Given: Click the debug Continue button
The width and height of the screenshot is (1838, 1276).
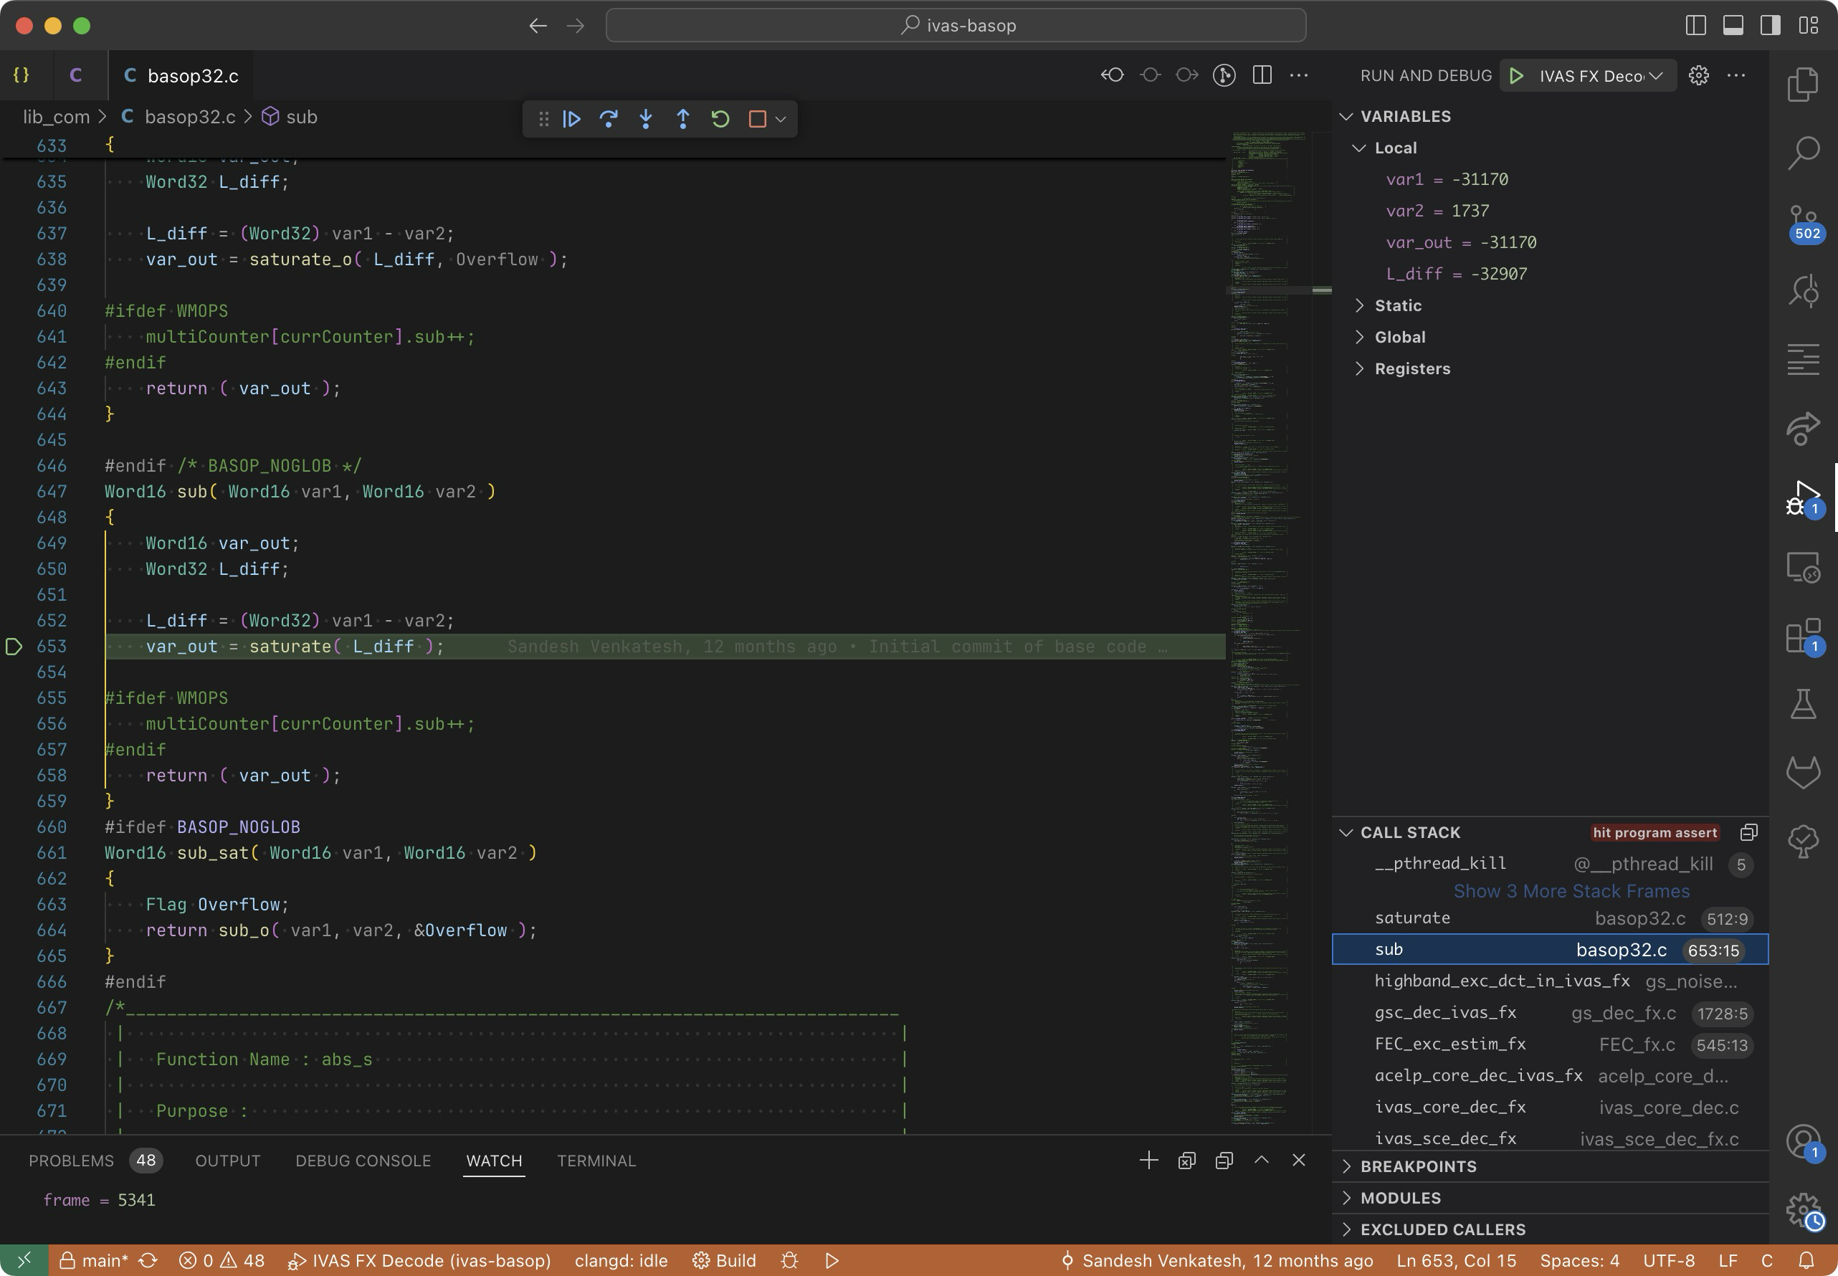Looking at the screenshot, I should tap(571, 119).
